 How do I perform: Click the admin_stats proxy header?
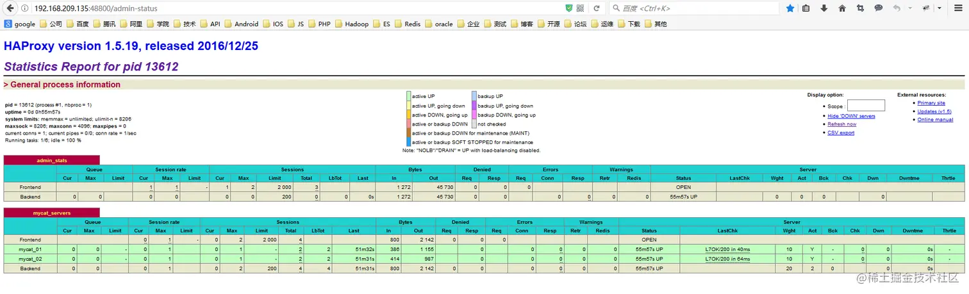[52, 160]
